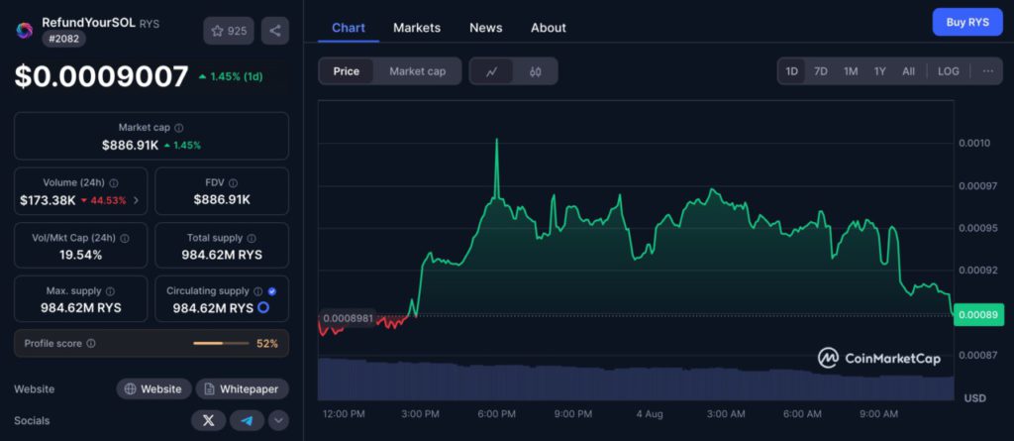
Task: Open the Telegram social link
Action: point(247,420)
